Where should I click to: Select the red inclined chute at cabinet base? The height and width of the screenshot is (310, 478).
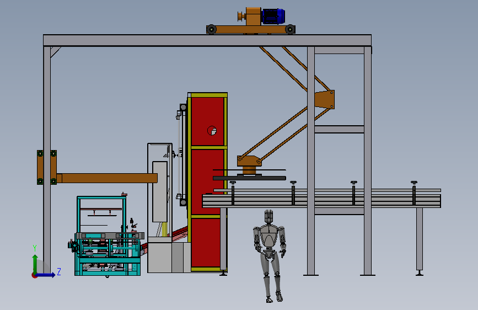click(180, 235)
